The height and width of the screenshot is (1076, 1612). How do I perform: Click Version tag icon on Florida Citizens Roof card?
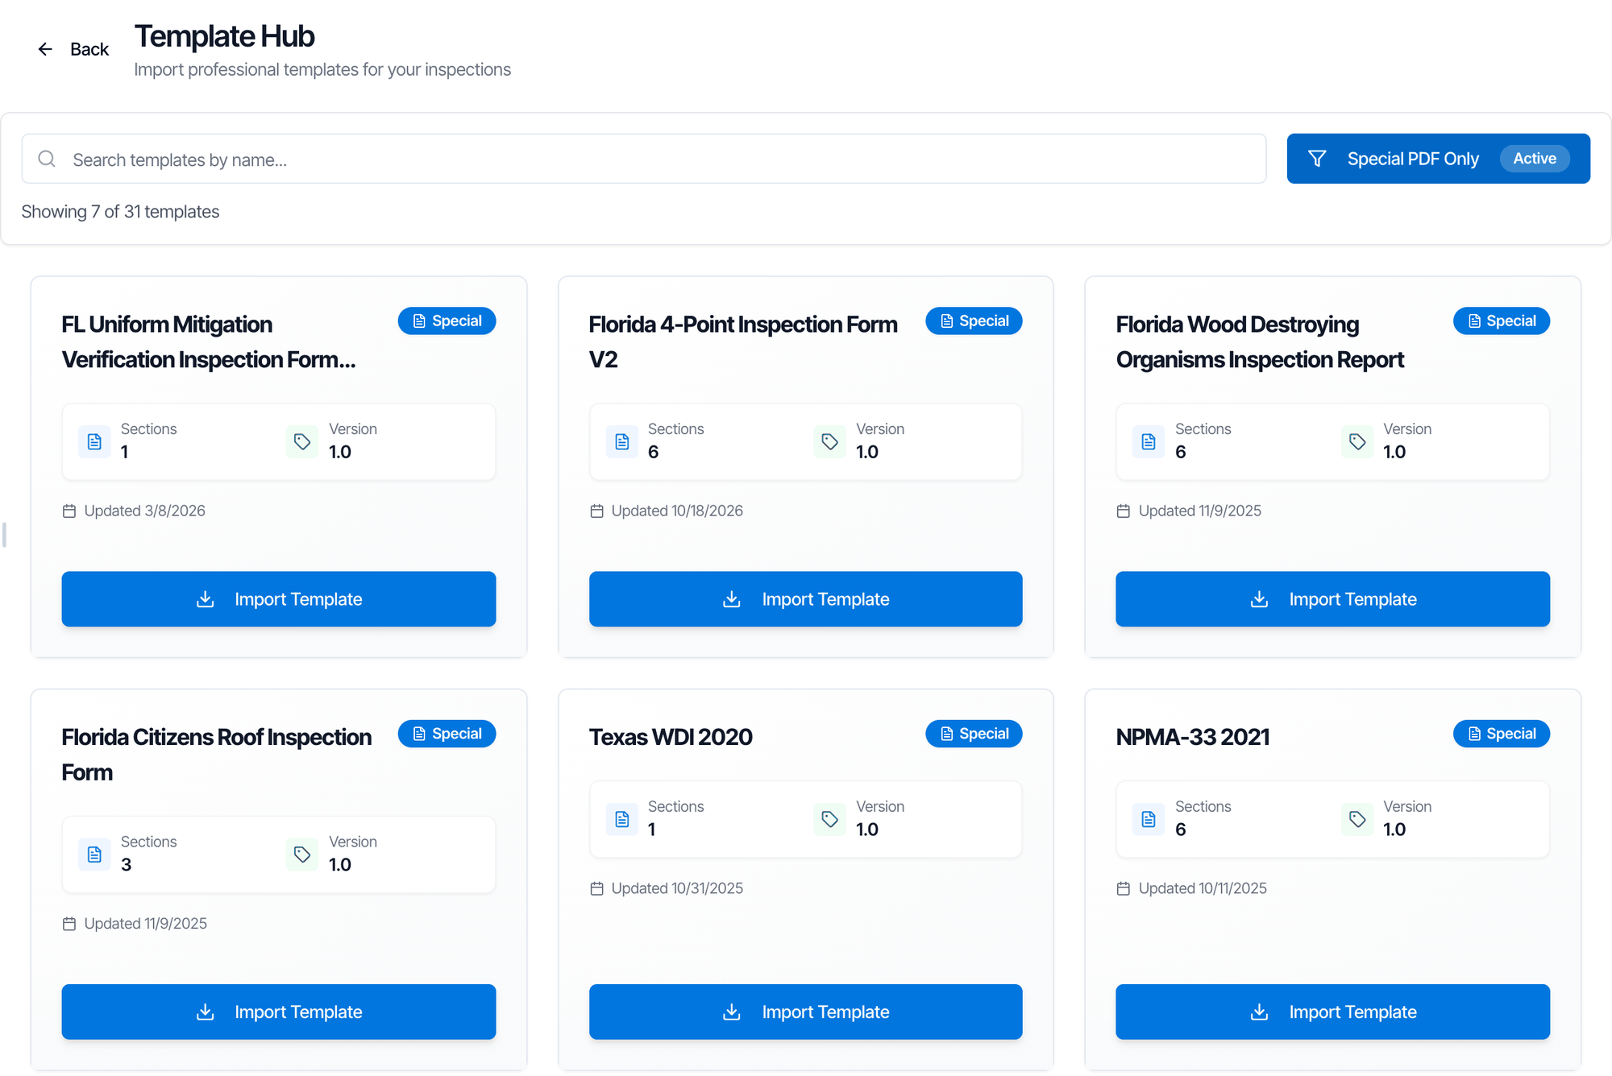coord(302,855)
